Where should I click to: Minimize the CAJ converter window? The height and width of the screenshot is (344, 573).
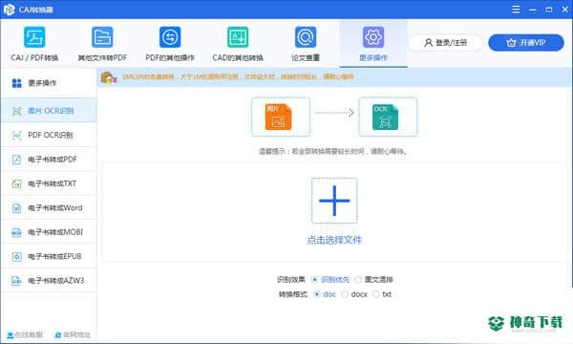point(533,10)
